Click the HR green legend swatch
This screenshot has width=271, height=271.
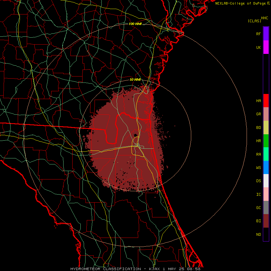(266, 141)
